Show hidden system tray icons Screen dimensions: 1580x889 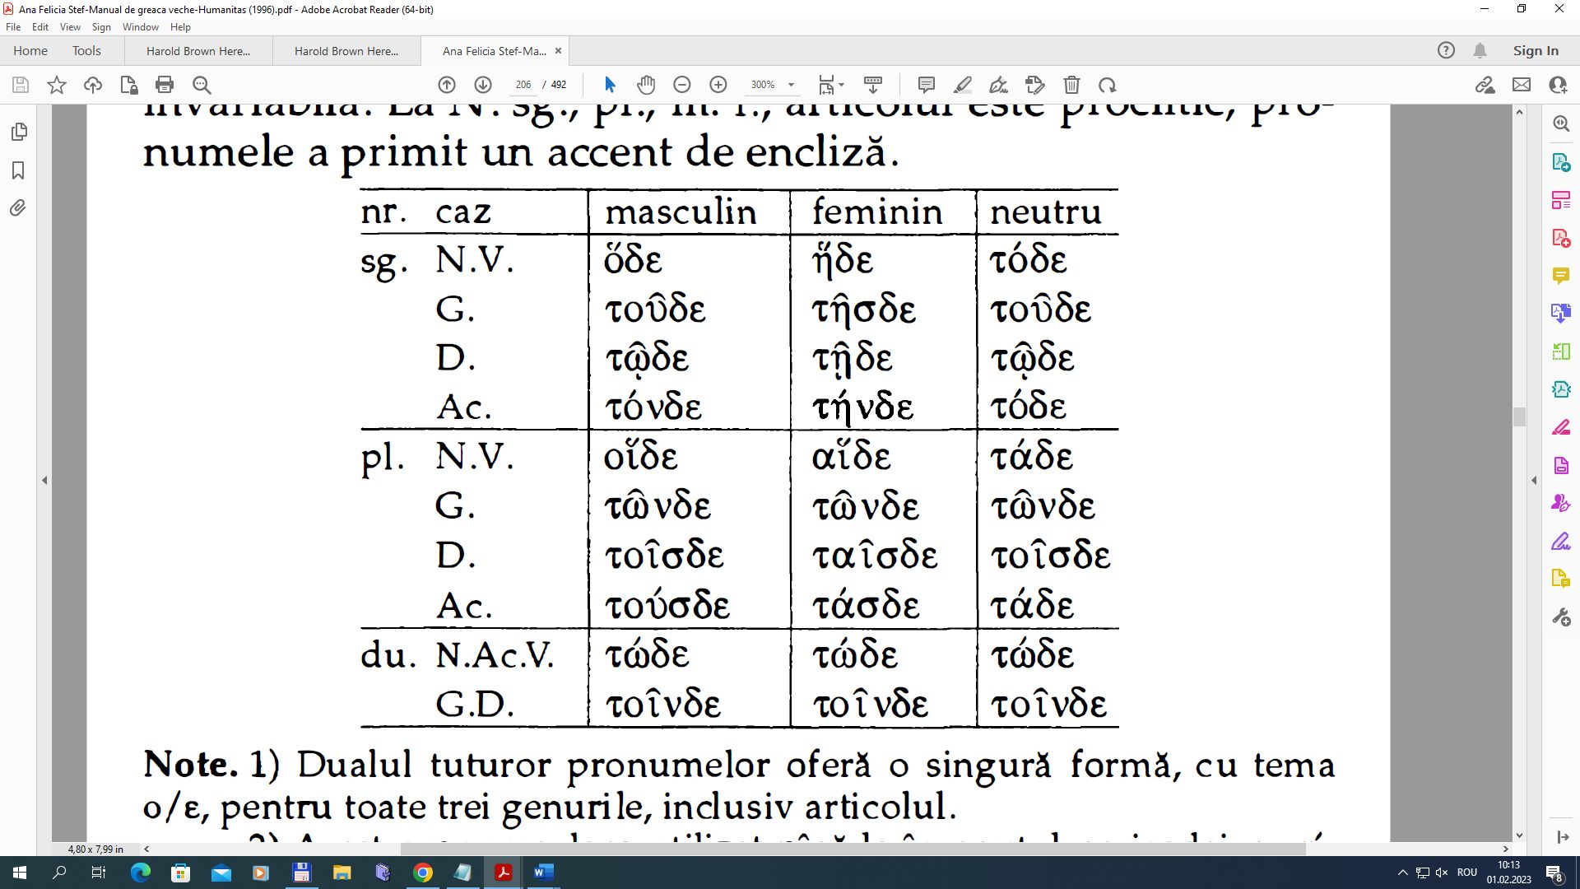coord(1402,873)
